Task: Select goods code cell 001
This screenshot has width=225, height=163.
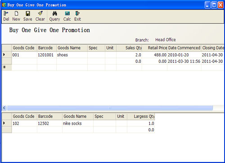Action: pos(24,55)
